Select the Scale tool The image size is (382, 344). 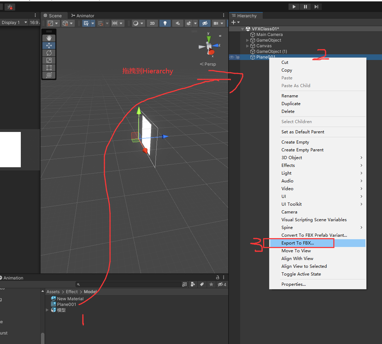coord(49,60)
